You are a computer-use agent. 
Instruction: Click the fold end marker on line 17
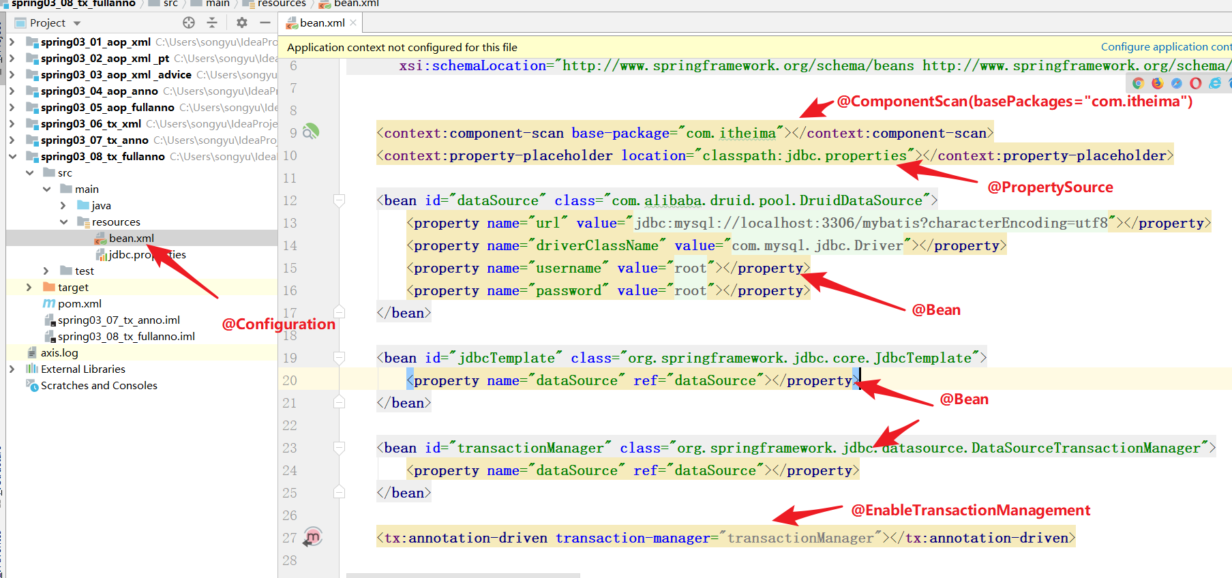[x=339, y=312]
